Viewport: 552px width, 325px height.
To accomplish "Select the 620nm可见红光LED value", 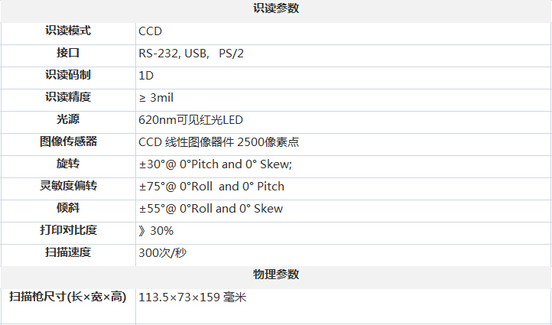I will pos(190,120).
